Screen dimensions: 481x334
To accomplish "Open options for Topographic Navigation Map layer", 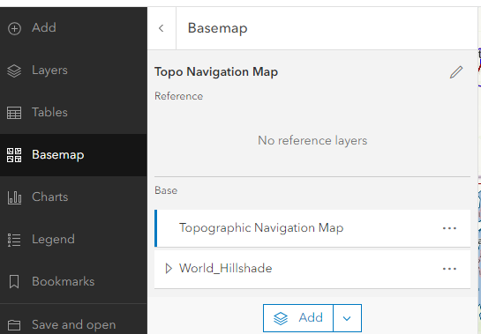I will pos(450,228).
